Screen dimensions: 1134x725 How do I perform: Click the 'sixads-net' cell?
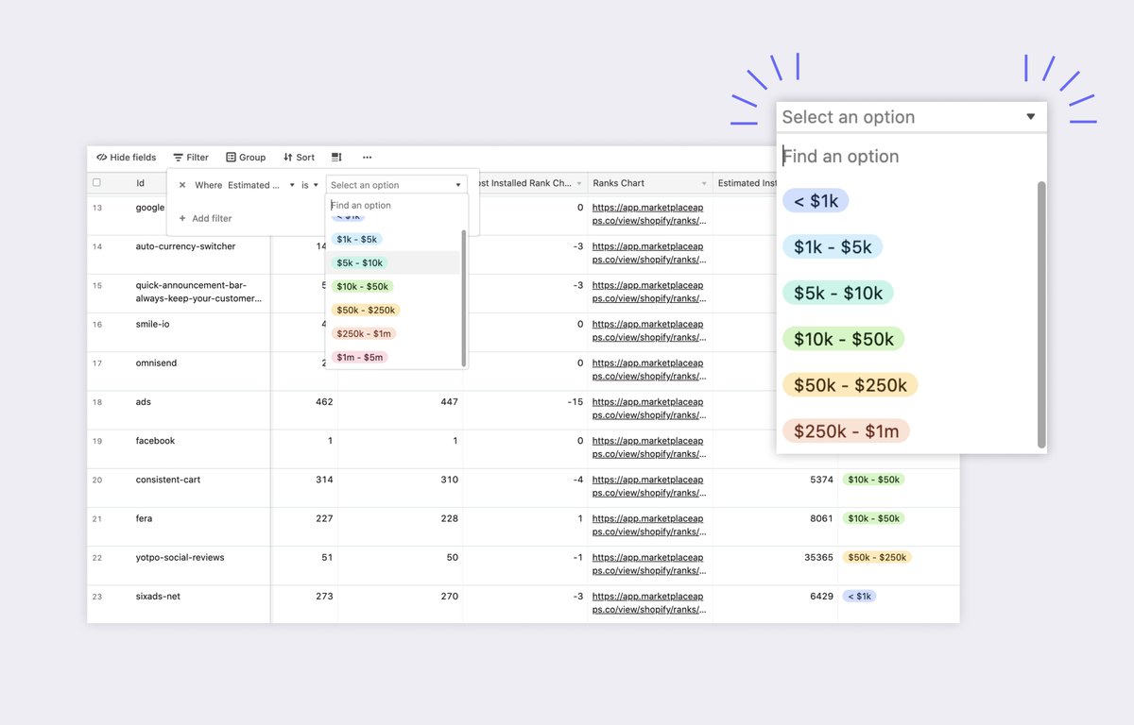158,597
